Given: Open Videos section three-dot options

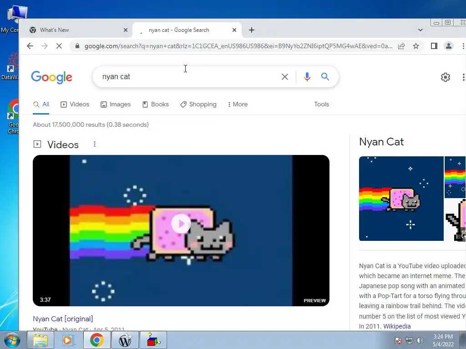Looking at the screenshot, I should (95, 144).
